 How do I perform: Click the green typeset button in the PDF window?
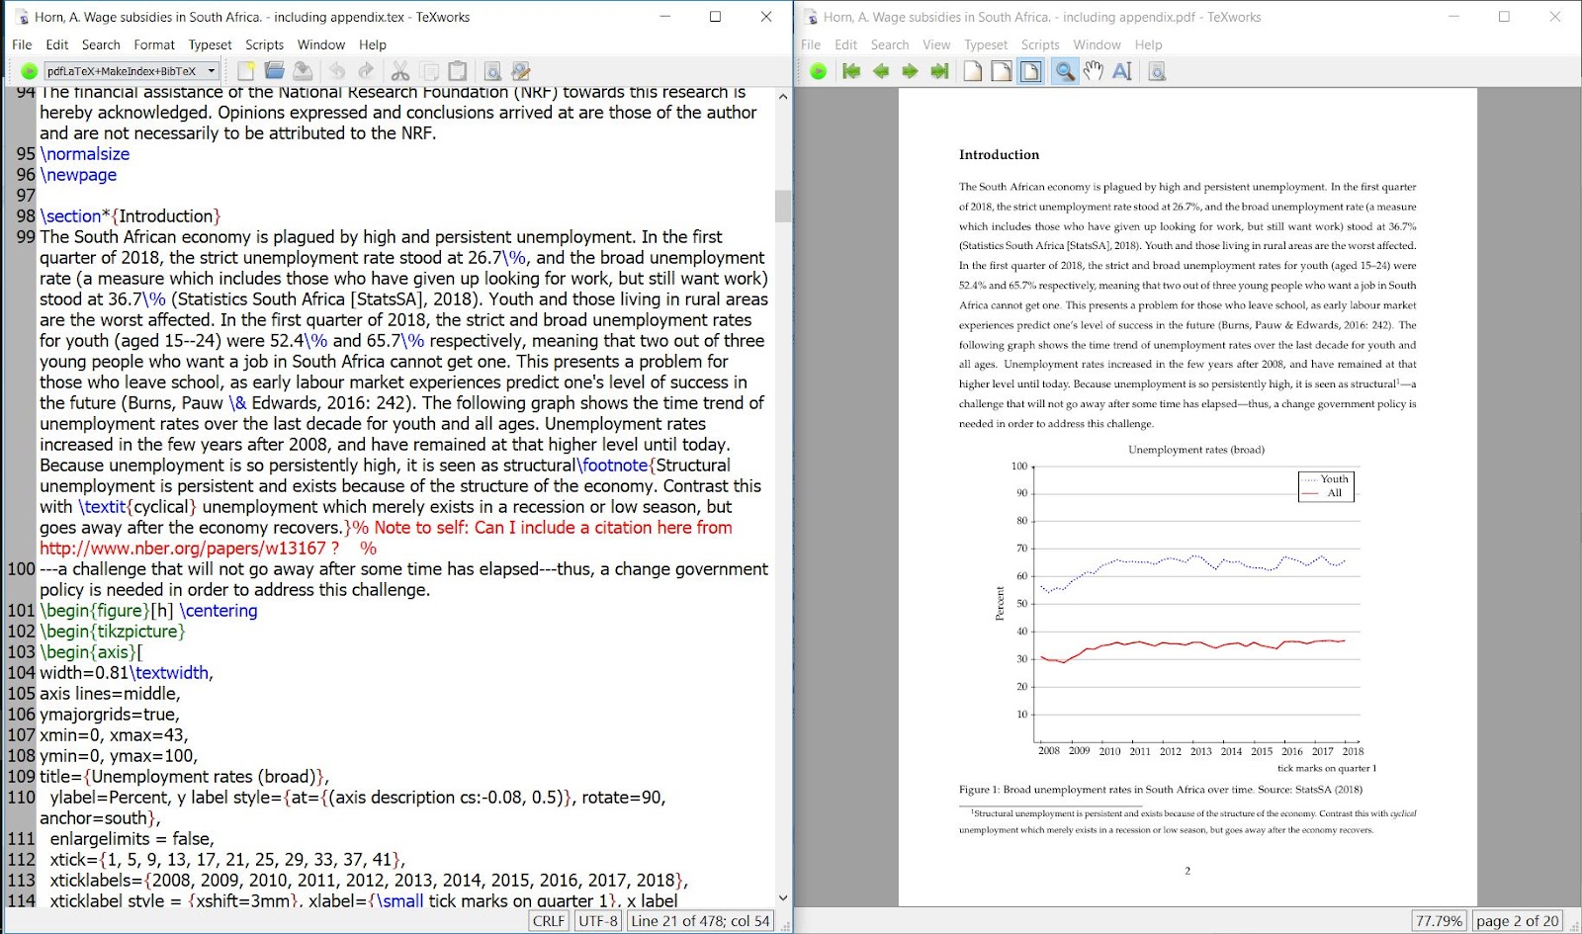click(x=819, y=71)
